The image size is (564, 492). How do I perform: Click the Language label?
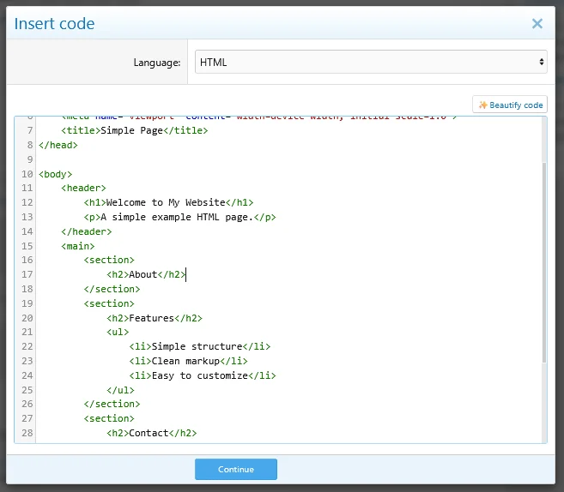point(157,63)
